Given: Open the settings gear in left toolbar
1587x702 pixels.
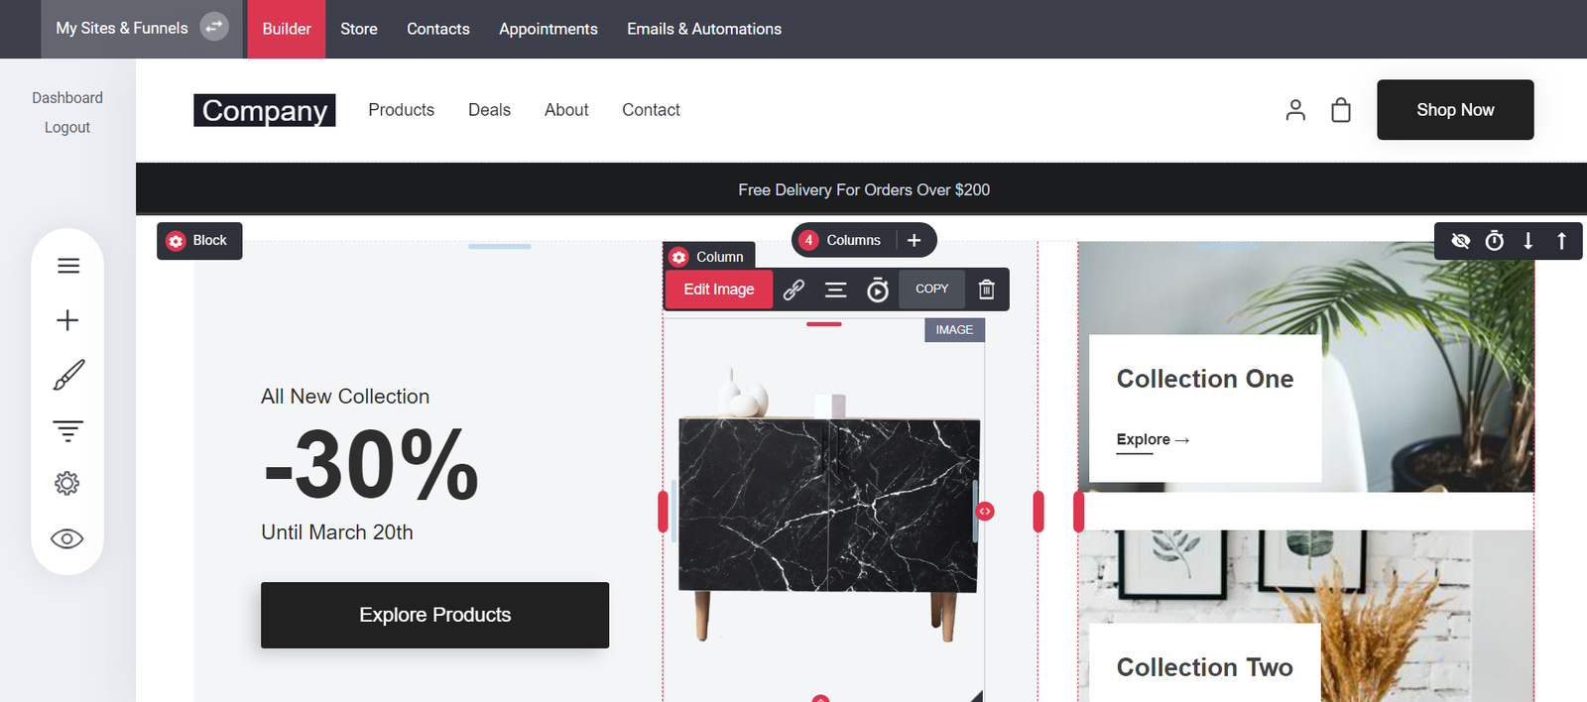Looking at the screenshot, I should (67, 484).
